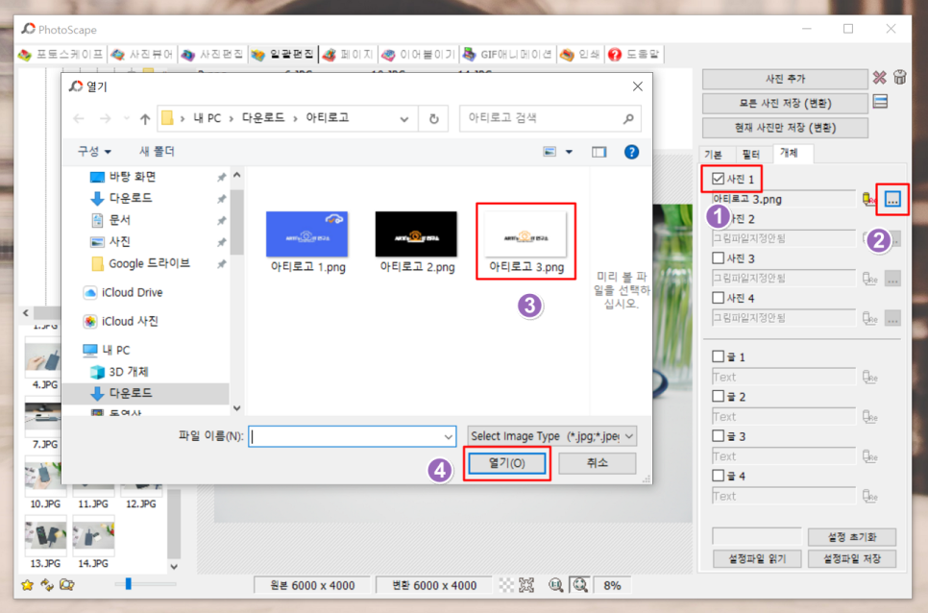928x613 pixels.
Task: Expand the address bar path dropdown
Action: coord(404,119)
